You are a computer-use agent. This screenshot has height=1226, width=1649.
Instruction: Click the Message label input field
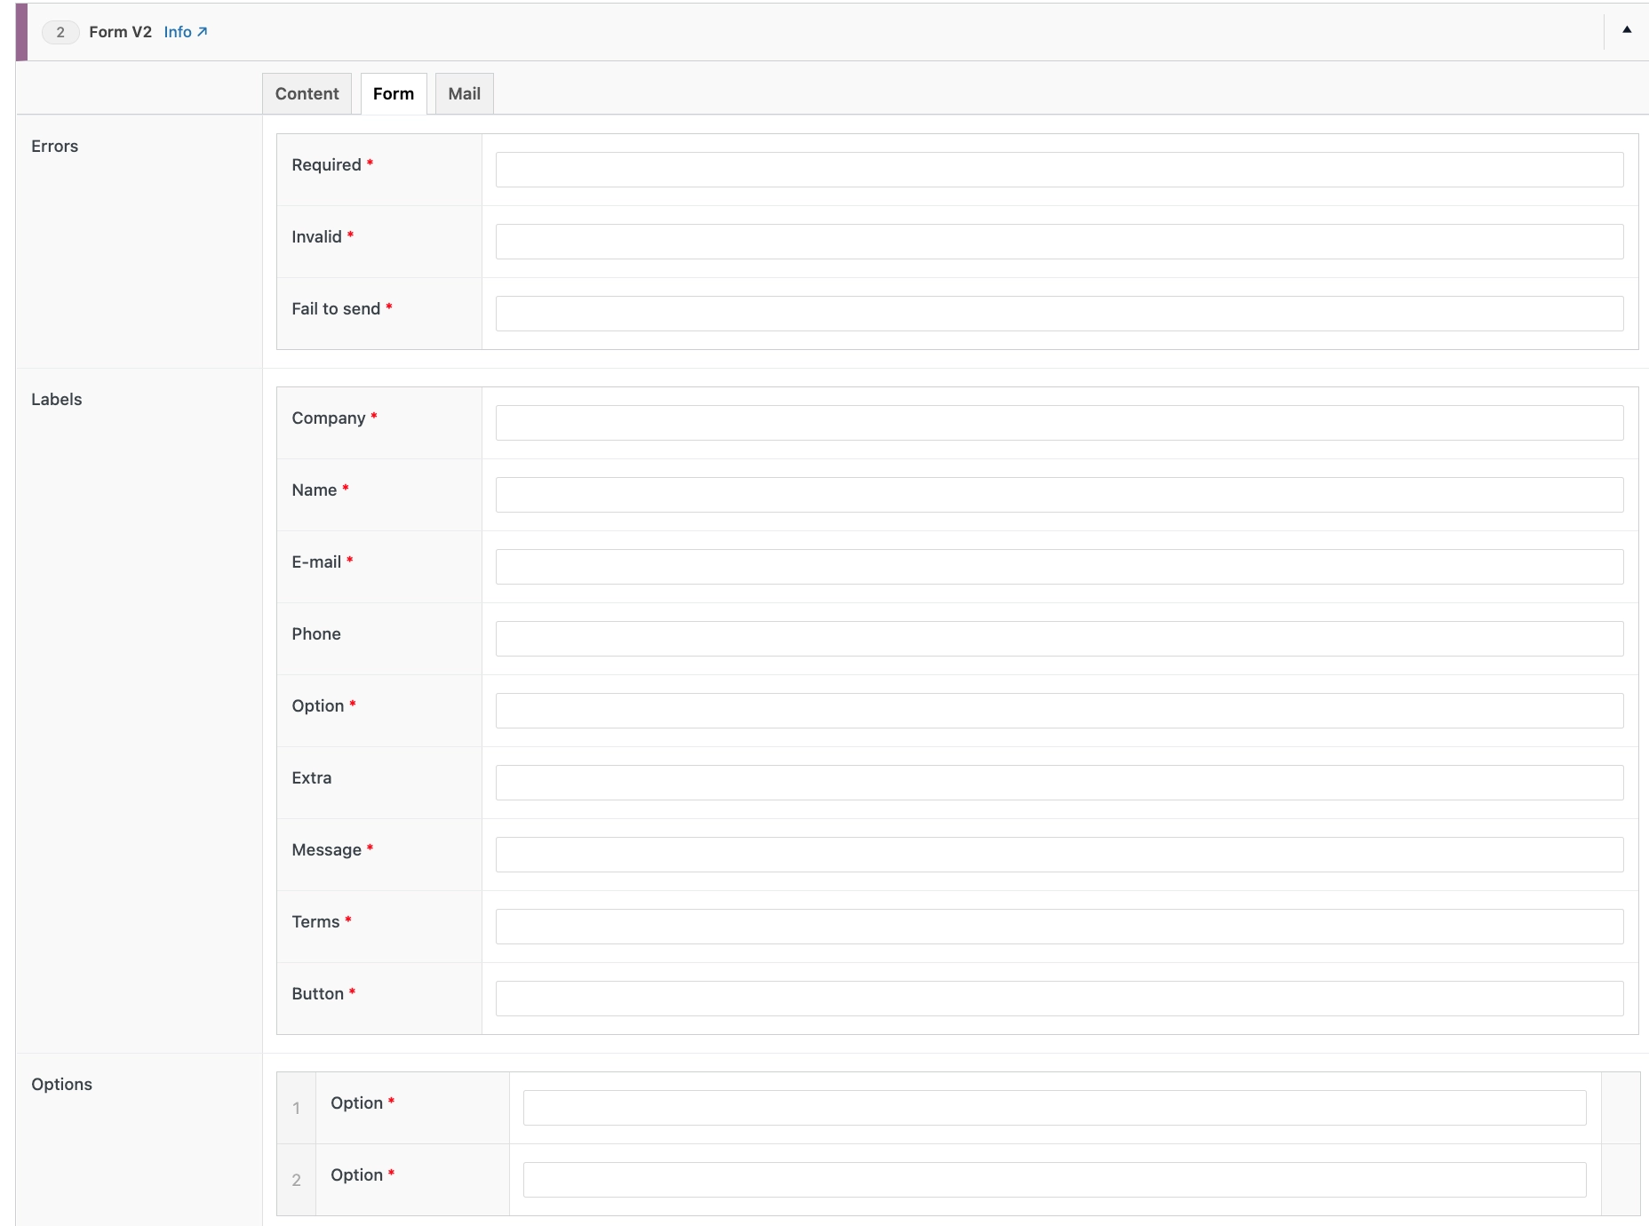point(1058,855)
